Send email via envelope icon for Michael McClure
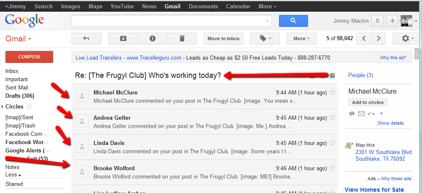422x193 pixels. 361,114
